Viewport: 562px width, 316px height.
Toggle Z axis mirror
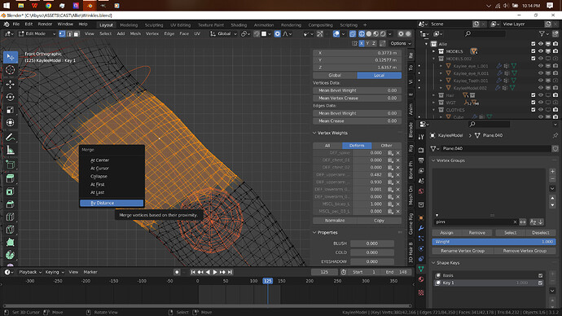374,43
